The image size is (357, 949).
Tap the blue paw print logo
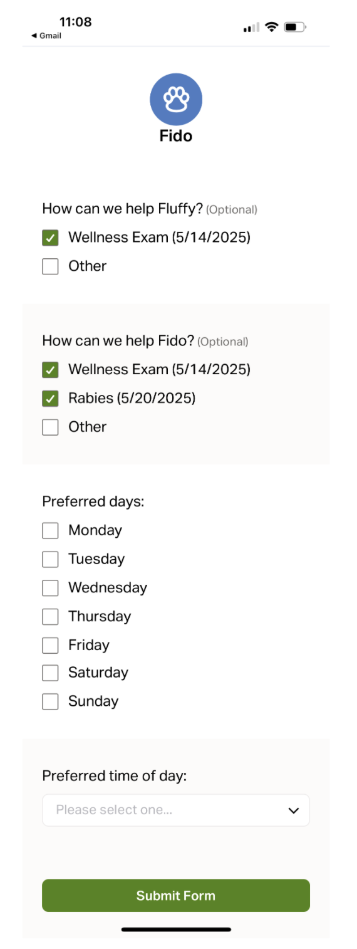coord(176,99)
